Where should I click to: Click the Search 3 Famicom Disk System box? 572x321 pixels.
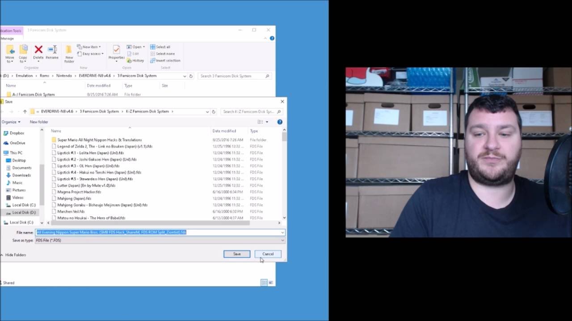pos(235,76)
